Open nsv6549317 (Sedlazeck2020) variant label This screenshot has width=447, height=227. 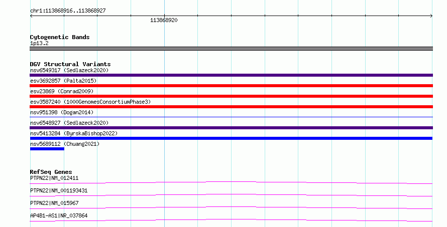pos(69,70)
